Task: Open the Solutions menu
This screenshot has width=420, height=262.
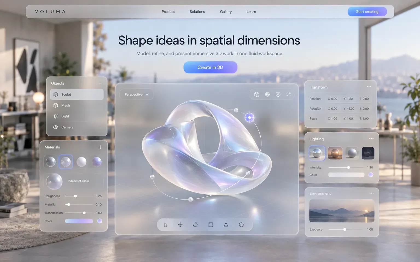Action: tap(197, 12)
